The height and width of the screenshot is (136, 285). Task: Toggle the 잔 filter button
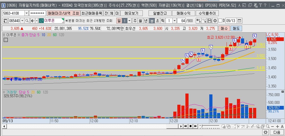coord(106,13)
